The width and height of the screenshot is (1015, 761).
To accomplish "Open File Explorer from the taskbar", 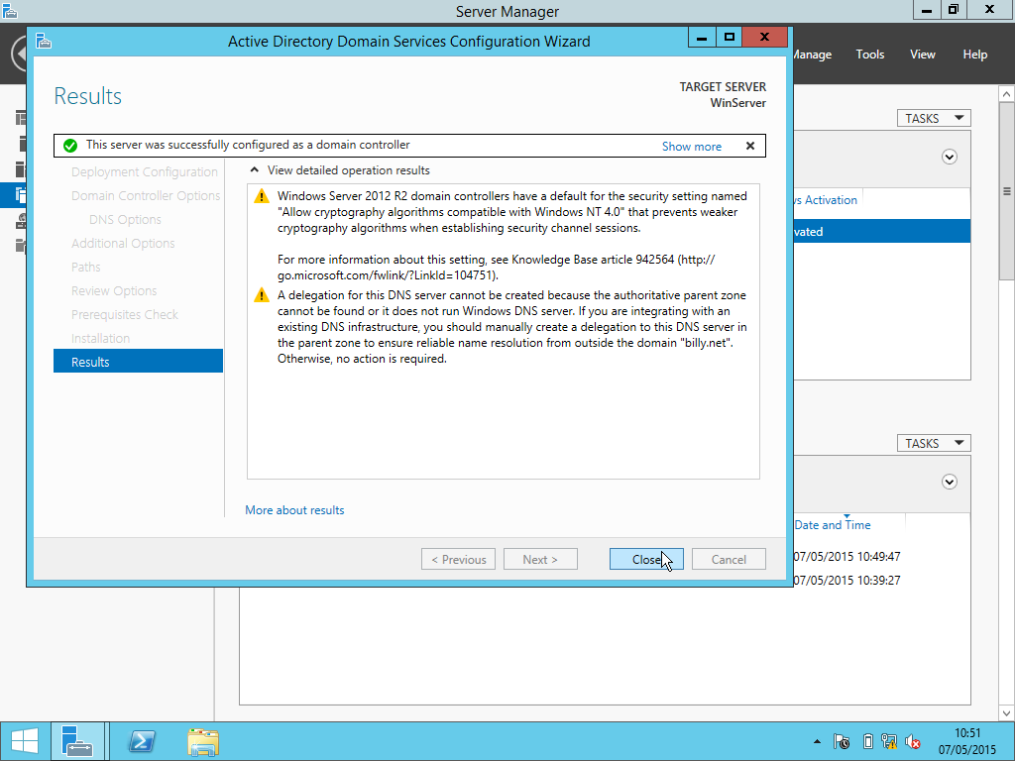I will click(203, 741).
